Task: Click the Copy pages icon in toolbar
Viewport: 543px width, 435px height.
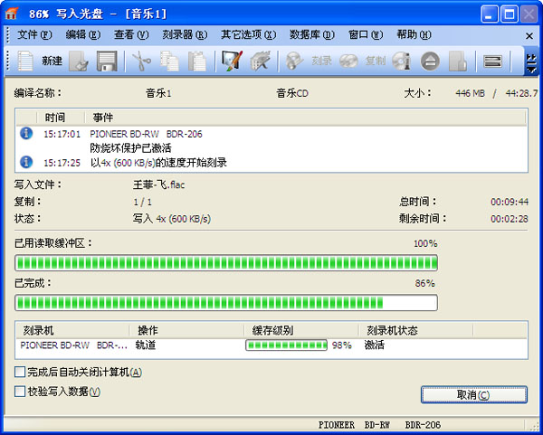Action: [x=169, y=61]
